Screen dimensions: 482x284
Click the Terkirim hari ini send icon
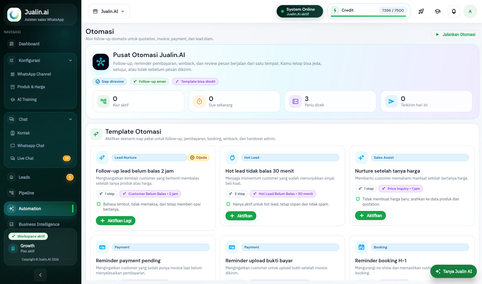point(391,101)
